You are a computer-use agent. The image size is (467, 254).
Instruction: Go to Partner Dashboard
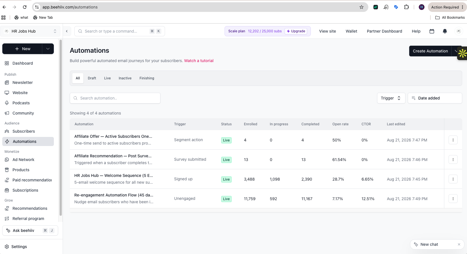click(x=384, y=31)
